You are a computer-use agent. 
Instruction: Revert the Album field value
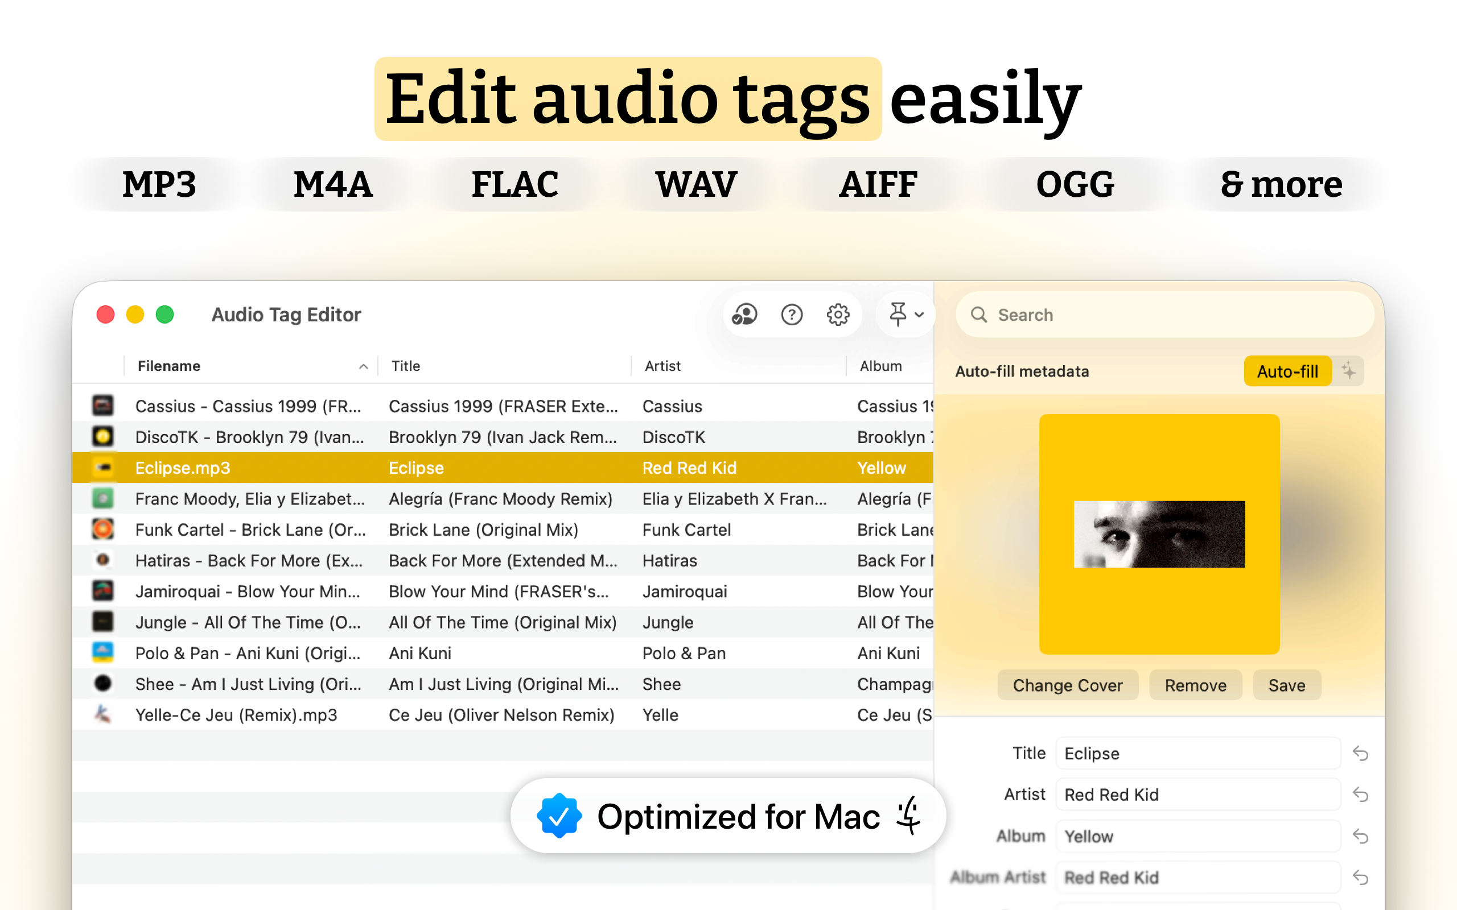point(1361,836)
